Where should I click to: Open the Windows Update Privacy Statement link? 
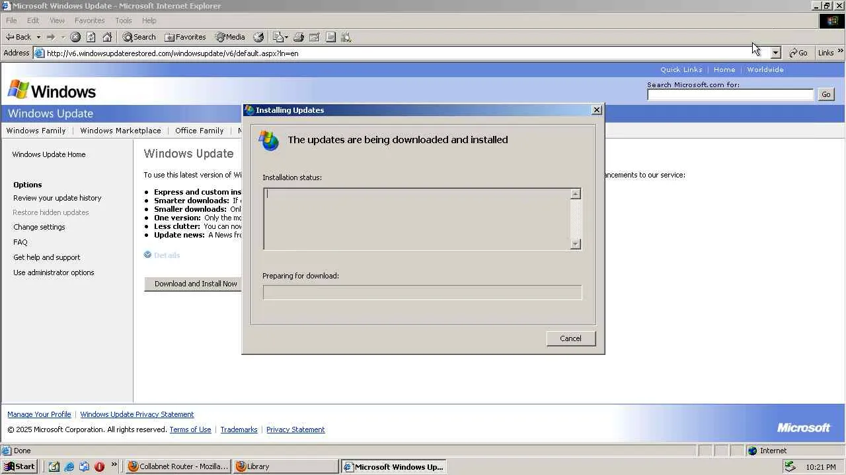(137, 414)
